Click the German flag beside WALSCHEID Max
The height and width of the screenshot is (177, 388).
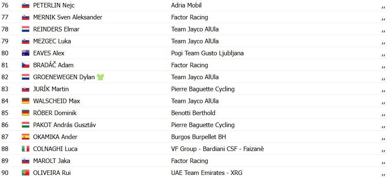26,101
